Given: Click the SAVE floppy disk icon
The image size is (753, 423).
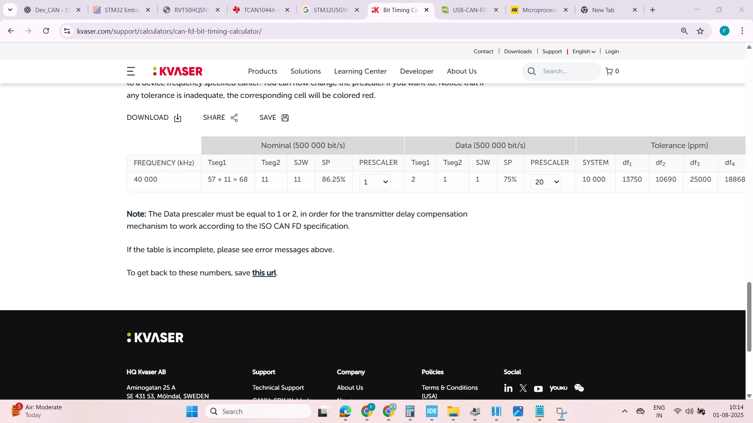Looking at the screenshot, I should pos(285,118).
